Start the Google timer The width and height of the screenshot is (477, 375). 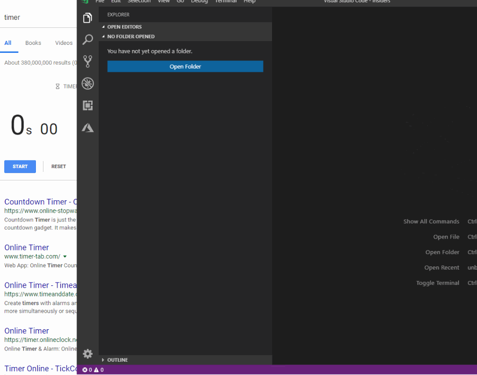(20, 166)
